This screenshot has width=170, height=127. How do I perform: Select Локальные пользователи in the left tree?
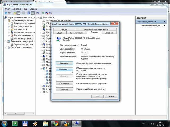[24, 32]
